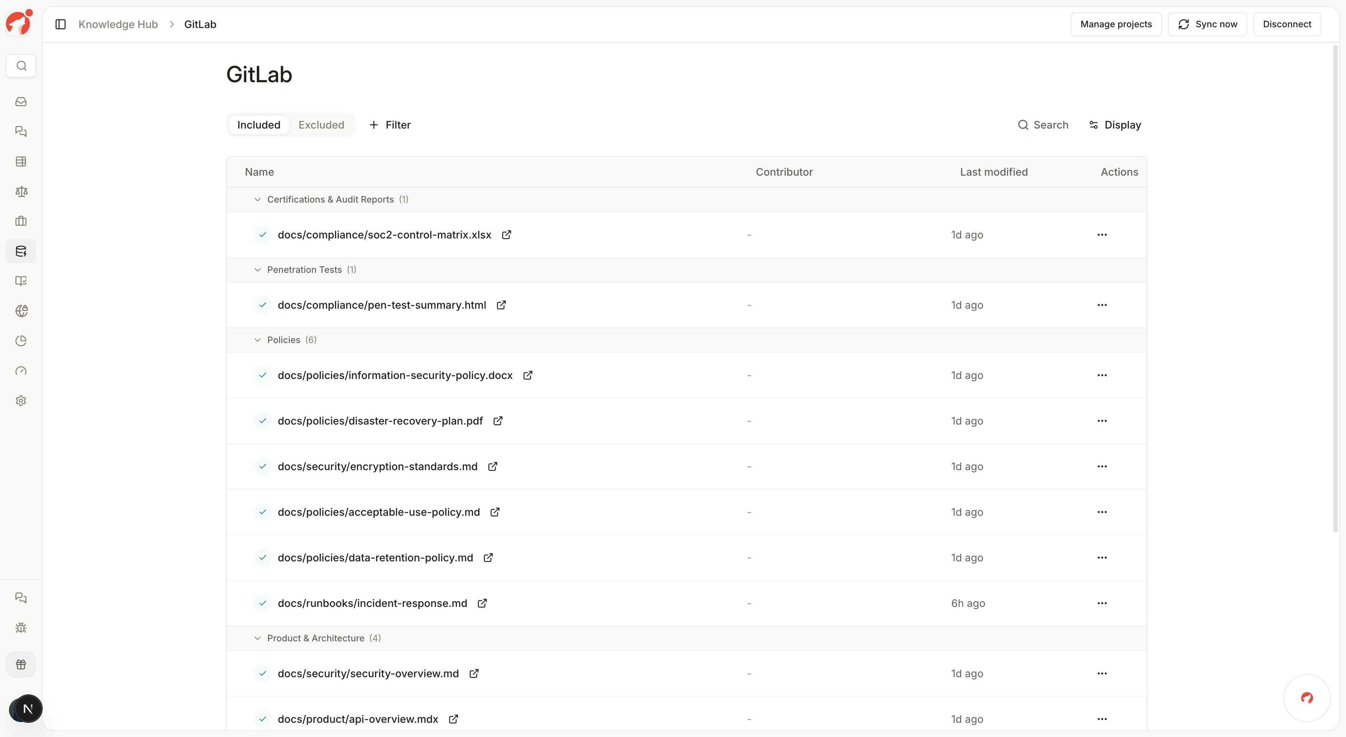This screenshot has width=1346, height=737.
Task: Open external link for data-retention-policy.md
Action: coord(488,557)
